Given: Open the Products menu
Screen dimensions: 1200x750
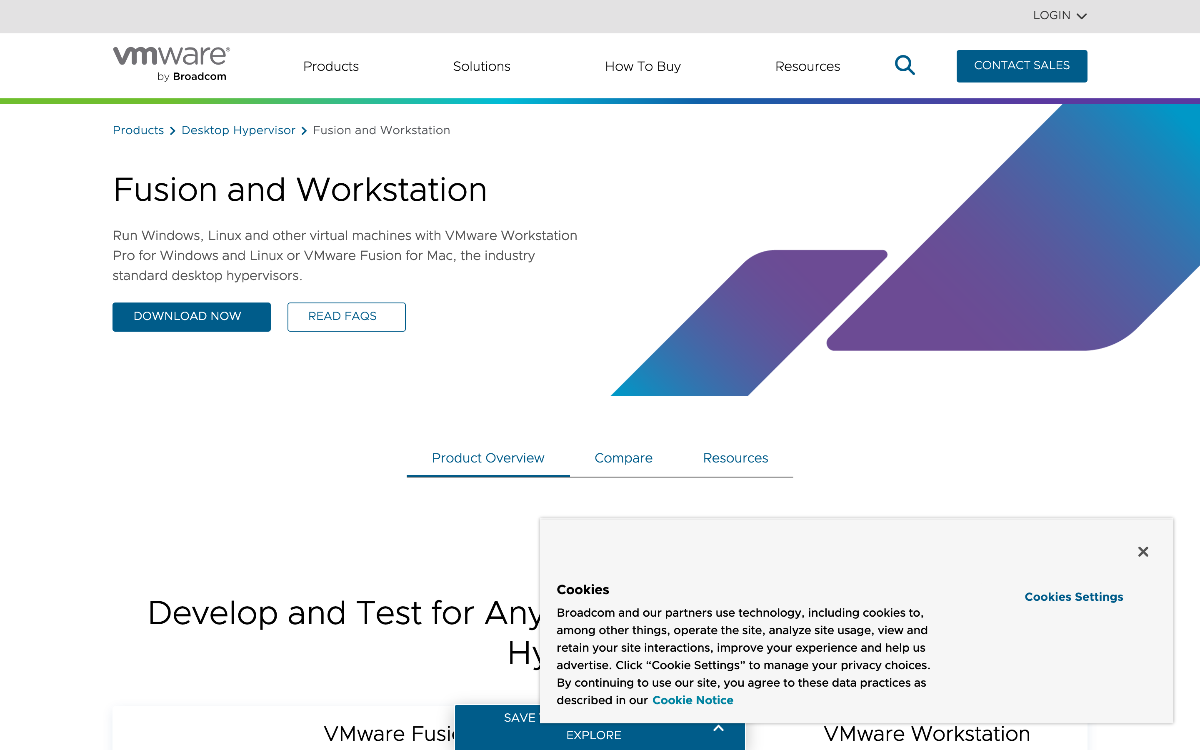Looking at the screenshot, I should tap(331, 67).
